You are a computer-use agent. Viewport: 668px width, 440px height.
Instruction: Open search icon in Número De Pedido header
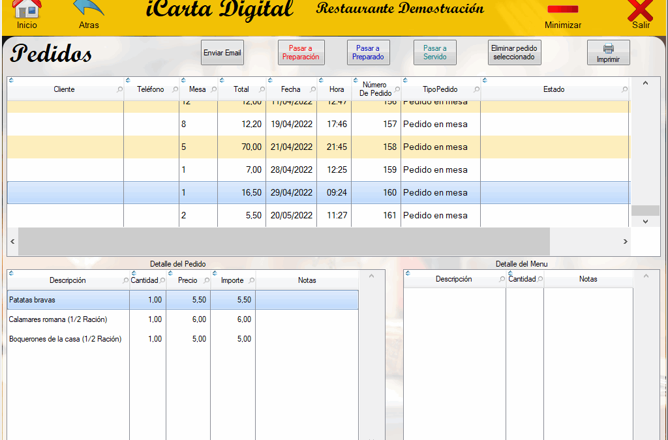click(397, 89)
